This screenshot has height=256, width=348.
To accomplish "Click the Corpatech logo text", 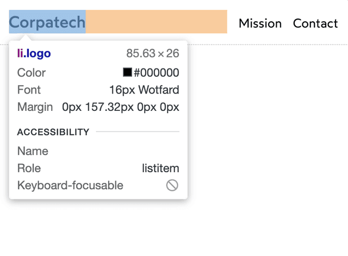I will (x=47, y=22).
